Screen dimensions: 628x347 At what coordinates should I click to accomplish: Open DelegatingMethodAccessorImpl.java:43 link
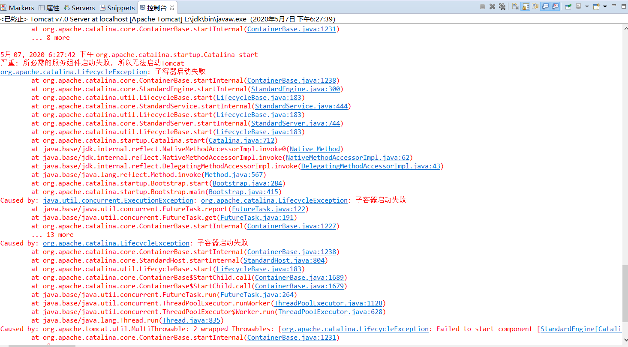[x=371, y=166]
